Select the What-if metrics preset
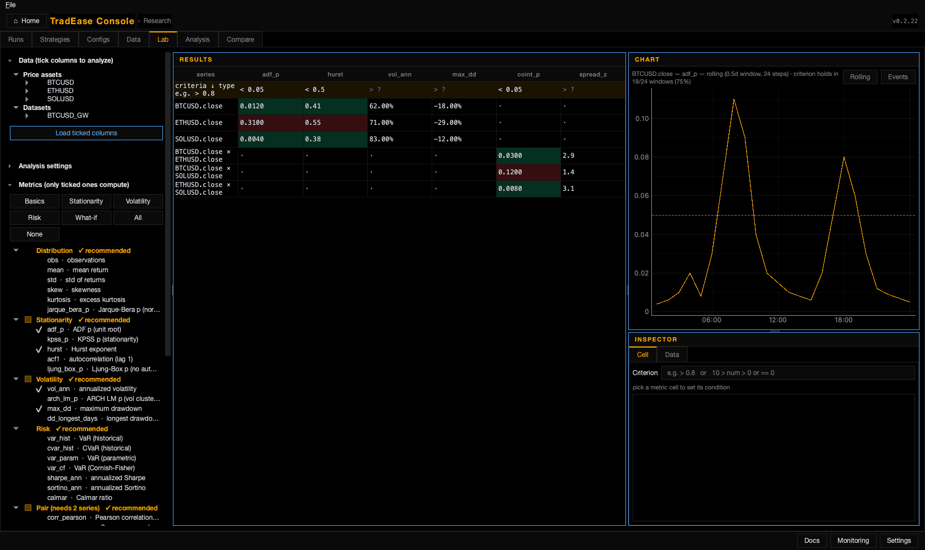Image resolution: width=925 pixels, height=550 pixels. (86, 218)
